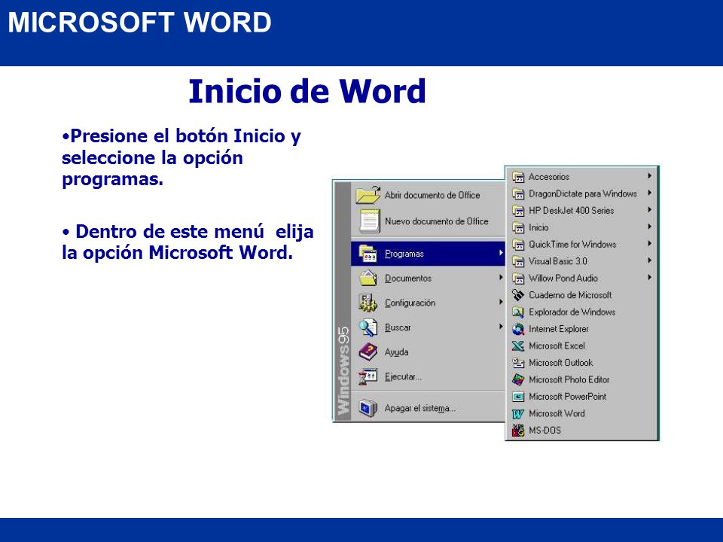Screen dimensions: 723x542
Task: Click the Inicio de Word slide title
Action: (x=307, y=91)
